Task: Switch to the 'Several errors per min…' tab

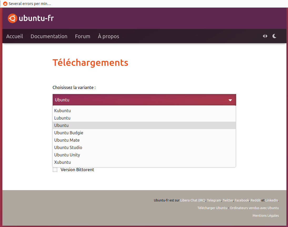Action: coord(28,4)
